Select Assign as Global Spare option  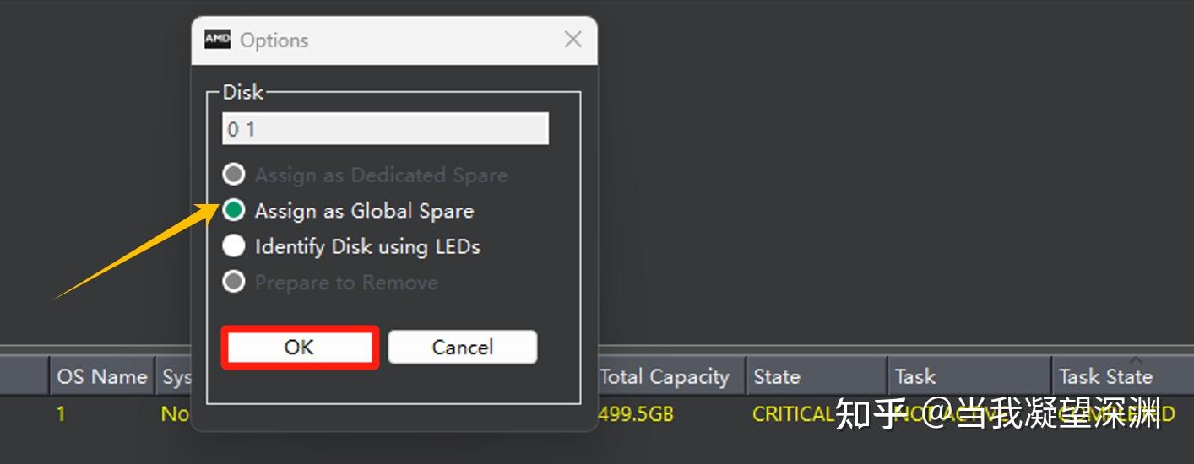tap(234, 210)
